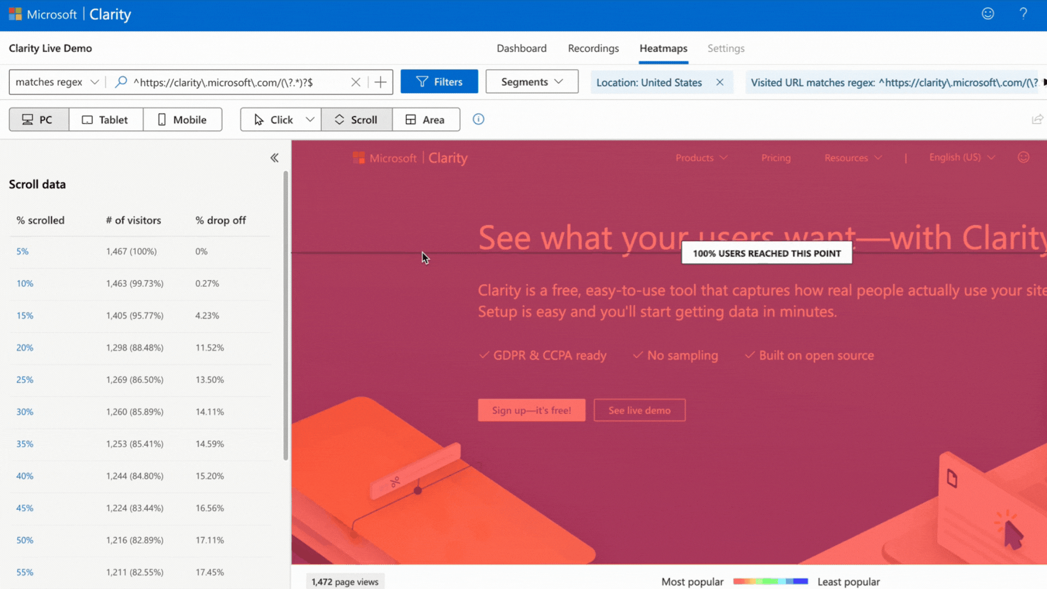Select the 40% scrolled row link
Image resolution: width=1047 pixels, height=589 pixels.
point(25,476)
